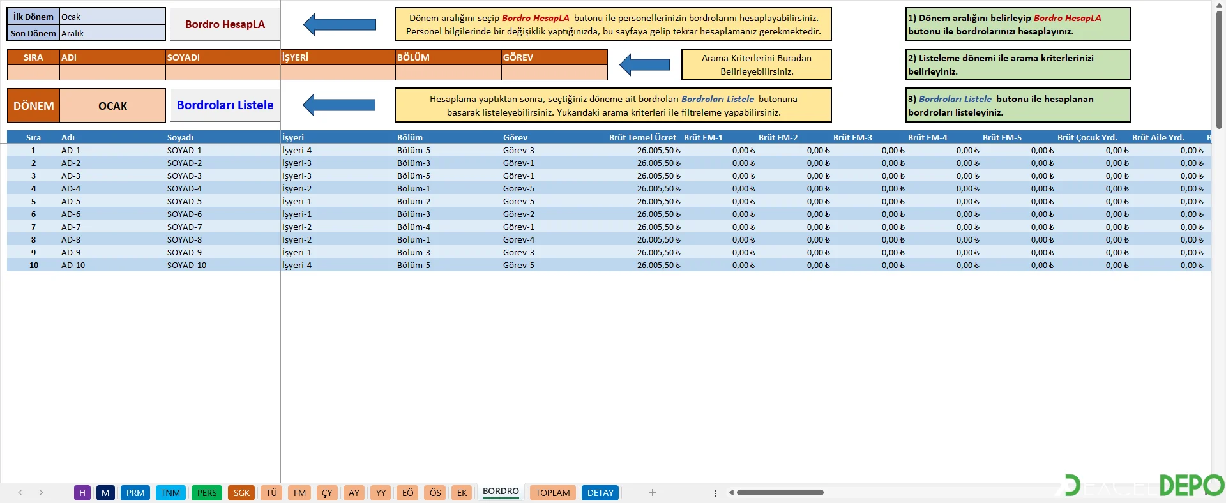Open the DETAY sheet tab
Image resolution: width=1226 pixels, height=503 pixels.
coord(600,493)
